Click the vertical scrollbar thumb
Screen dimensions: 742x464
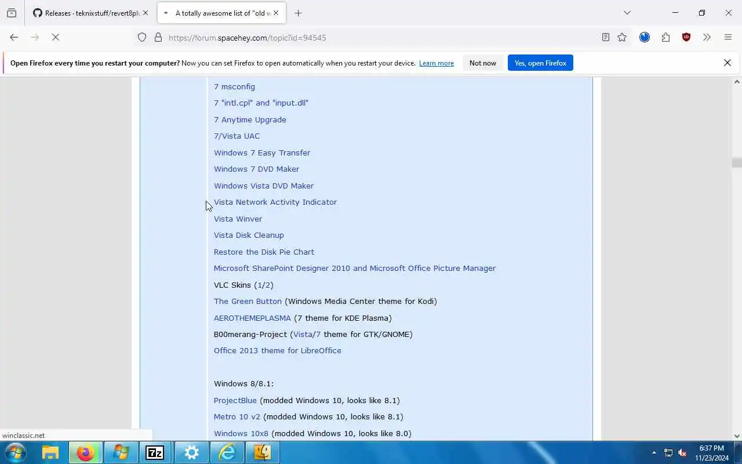click(737, 162)
